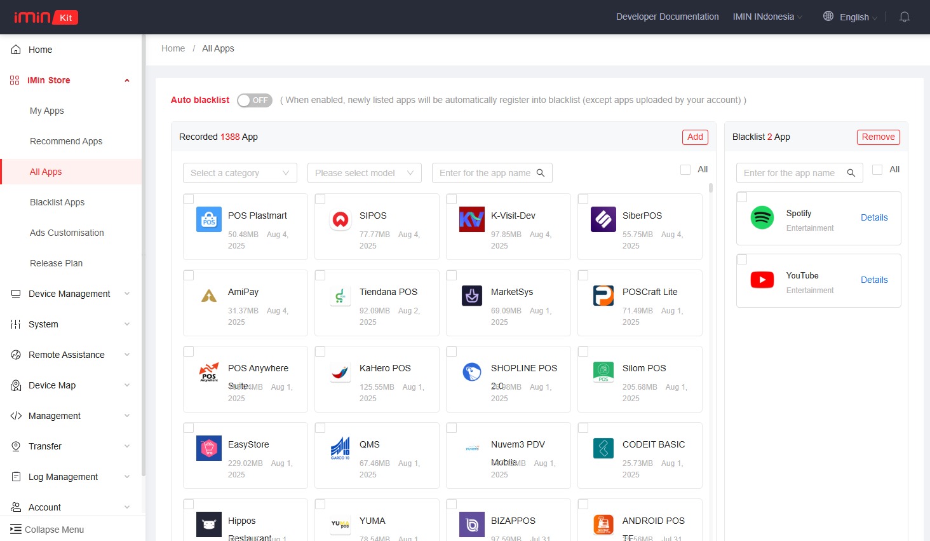
Task: Switch to the Blacklist Apps section
Action: (57, 202)
